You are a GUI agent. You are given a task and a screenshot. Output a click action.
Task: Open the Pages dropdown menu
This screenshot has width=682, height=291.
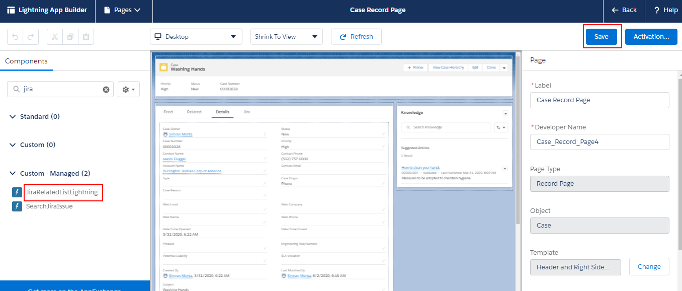[122, 10]
